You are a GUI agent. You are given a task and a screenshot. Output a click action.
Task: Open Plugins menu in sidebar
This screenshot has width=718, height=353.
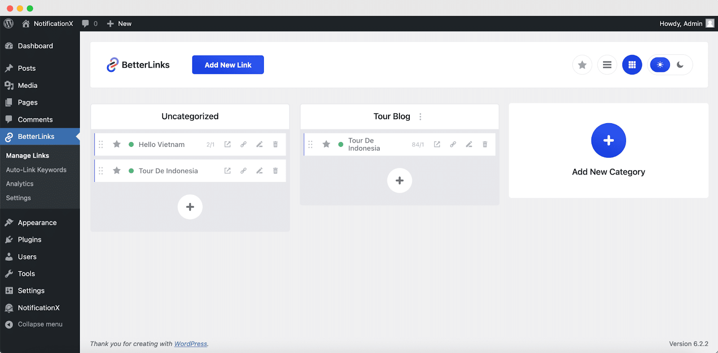[x=40, y=240]
